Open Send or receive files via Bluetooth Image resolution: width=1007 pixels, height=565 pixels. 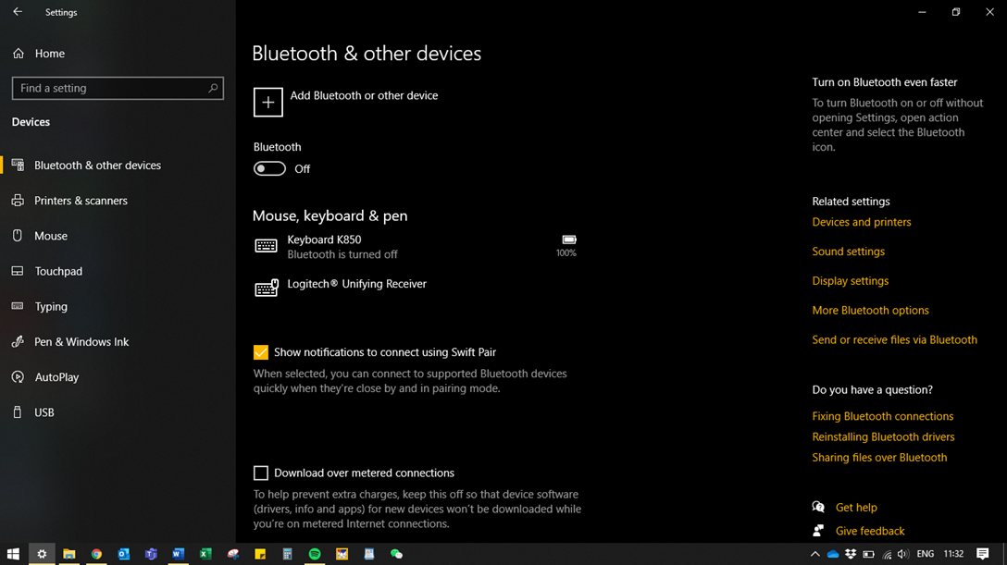click(x=894, y=340)
